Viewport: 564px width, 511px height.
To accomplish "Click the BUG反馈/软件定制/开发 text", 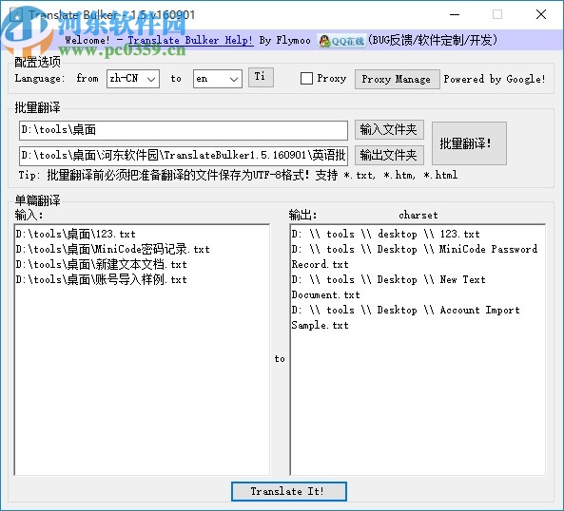I will [433, 40].
